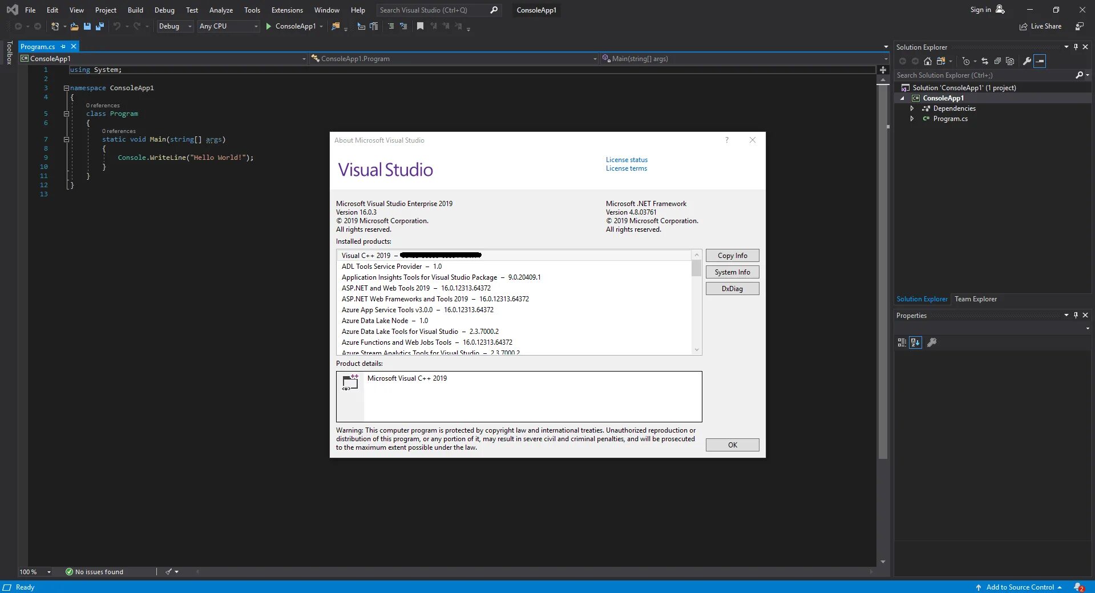Click the Live Share button
The width and height of the screenshot is (1095, 593).
coord(1040,26)
